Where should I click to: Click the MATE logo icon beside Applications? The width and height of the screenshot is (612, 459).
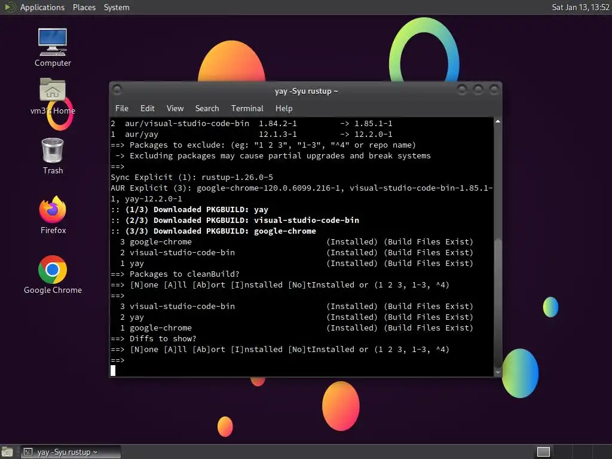pos(10,7)
